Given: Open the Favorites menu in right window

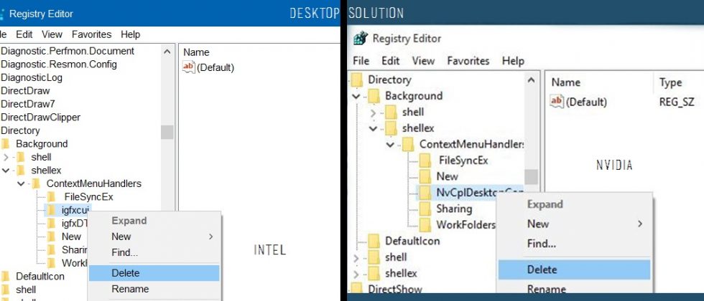Looking at the screenshot, I should tap(468, 61).
